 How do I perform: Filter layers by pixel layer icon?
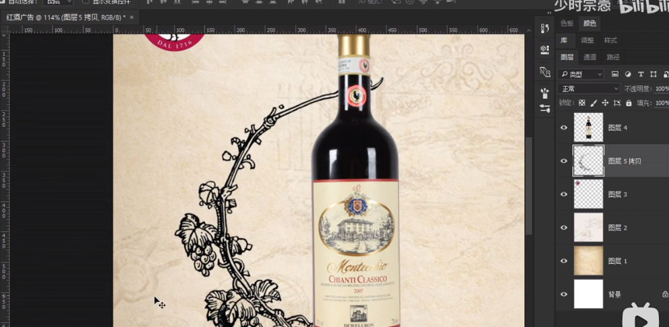tap(615, 74)
